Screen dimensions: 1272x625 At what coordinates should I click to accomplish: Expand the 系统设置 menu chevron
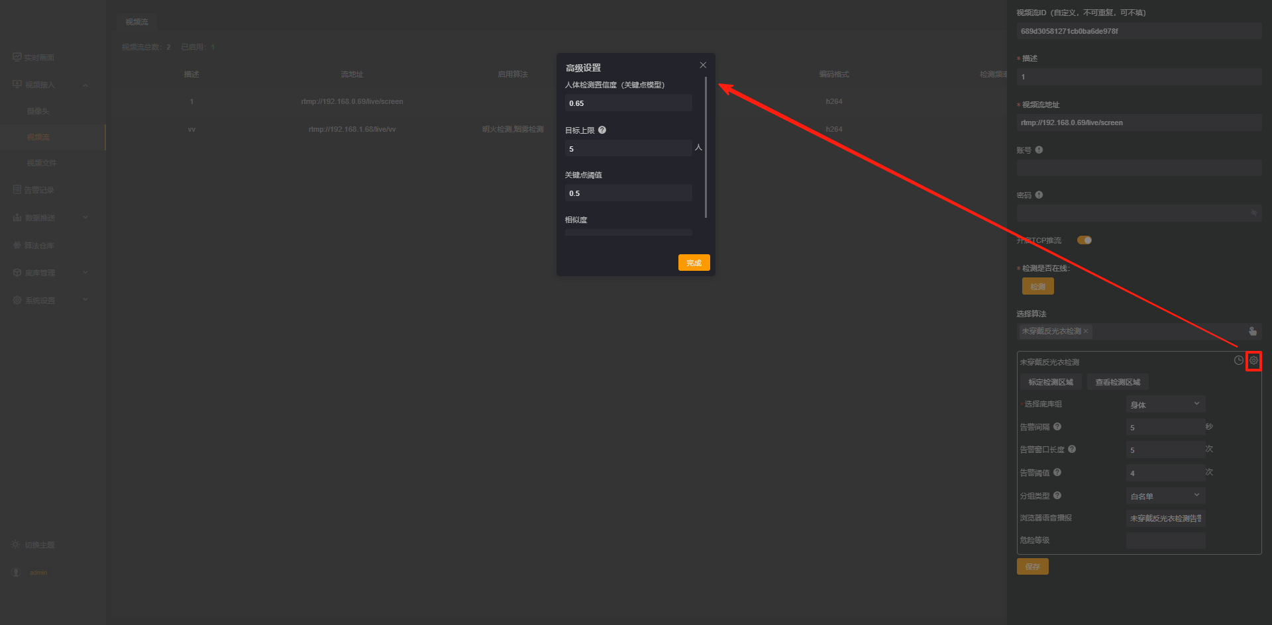click(x=85, y=300)
